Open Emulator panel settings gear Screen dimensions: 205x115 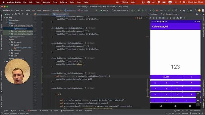pyautogui.click(x=197, y=14)
